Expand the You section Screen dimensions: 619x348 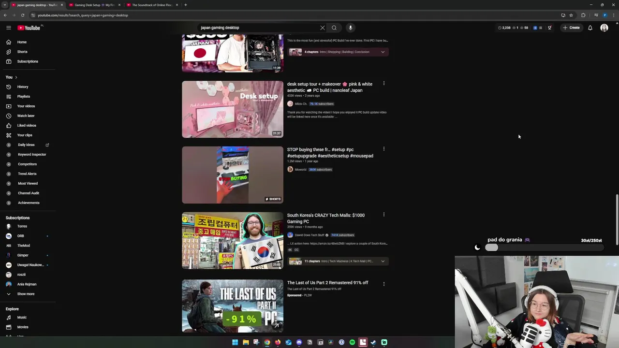12,77
